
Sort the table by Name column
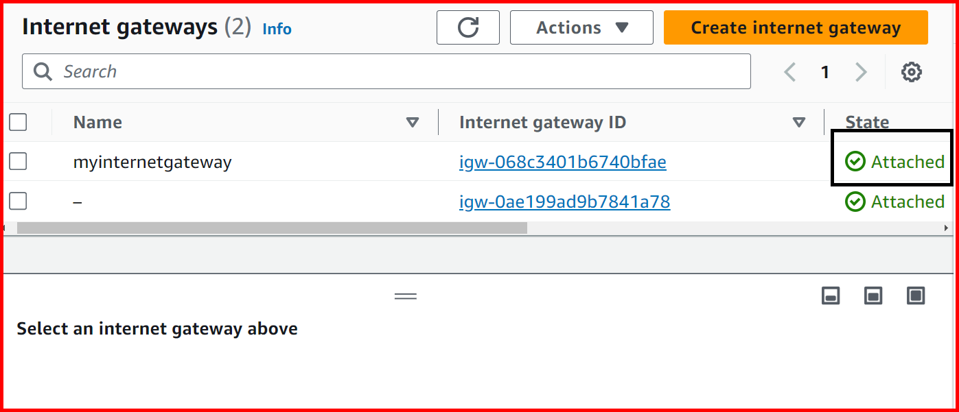pos(413,122)
